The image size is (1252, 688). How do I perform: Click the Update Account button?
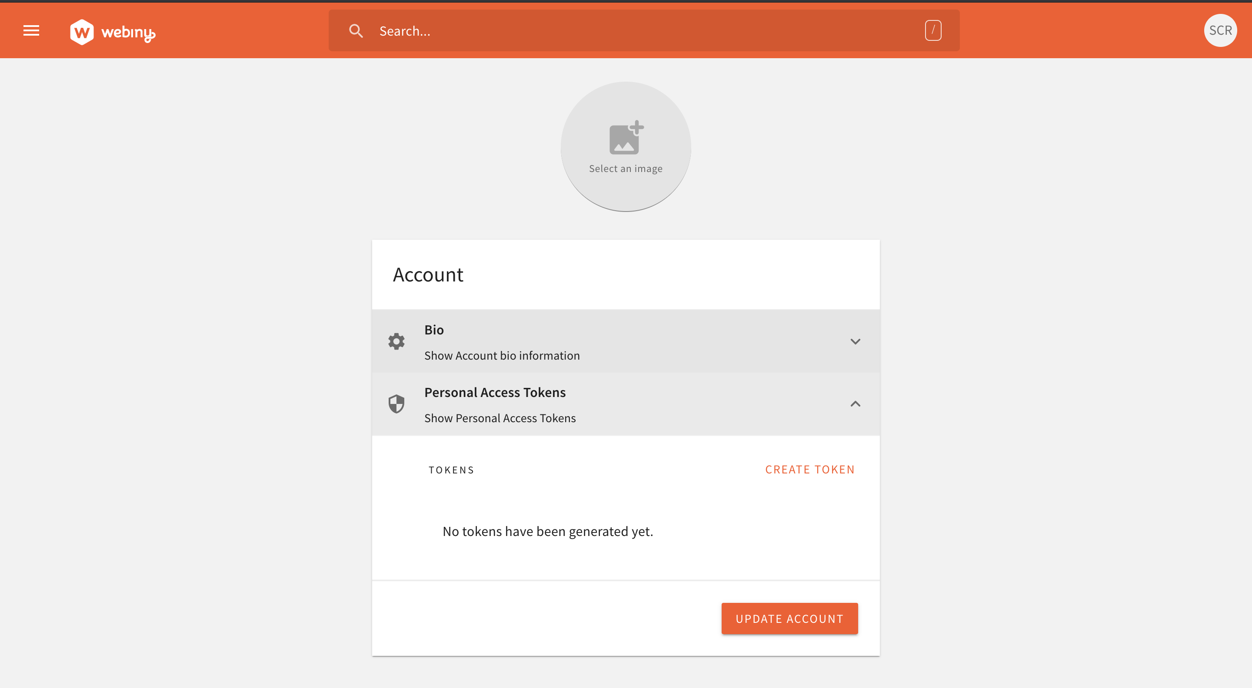pyautogui.click(x=789, y=618)
